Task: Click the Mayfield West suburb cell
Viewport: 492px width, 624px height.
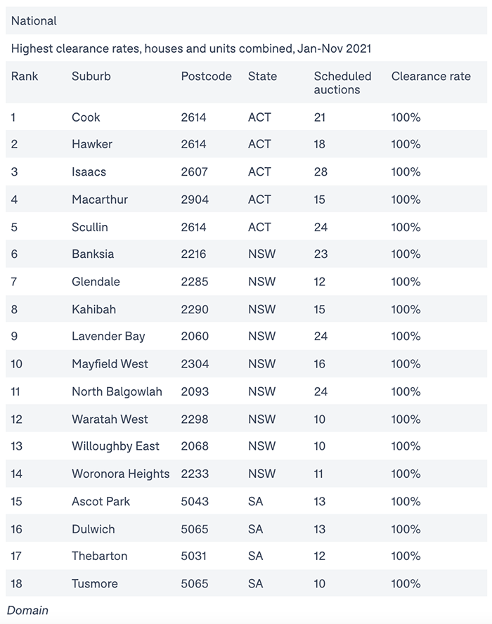Action: coord(110,364)
